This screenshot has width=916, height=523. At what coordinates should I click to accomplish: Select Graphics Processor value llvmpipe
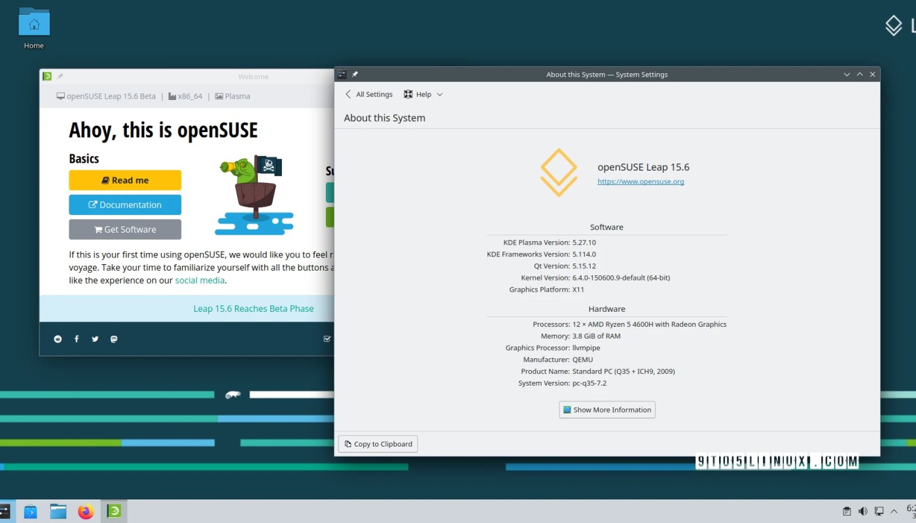[x=587, y=348]
